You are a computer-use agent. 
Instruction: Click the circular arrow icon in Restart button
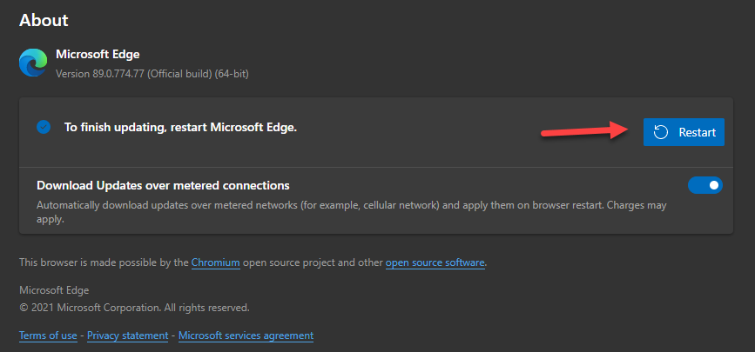click(661, 132)
